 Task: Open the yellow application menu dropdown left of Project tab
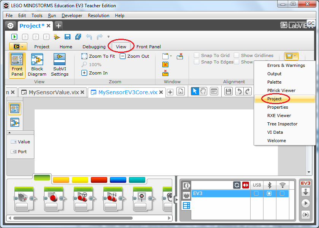18,47
